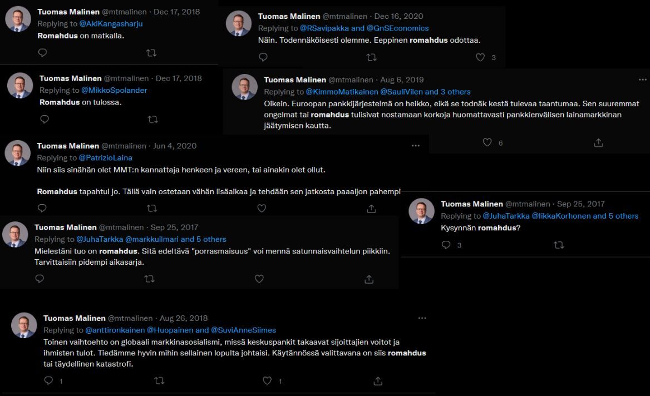Open more options on Aug 26, 2018 tweet
The height and width of the screenshot is (396, 650).
tap(422, 318)
